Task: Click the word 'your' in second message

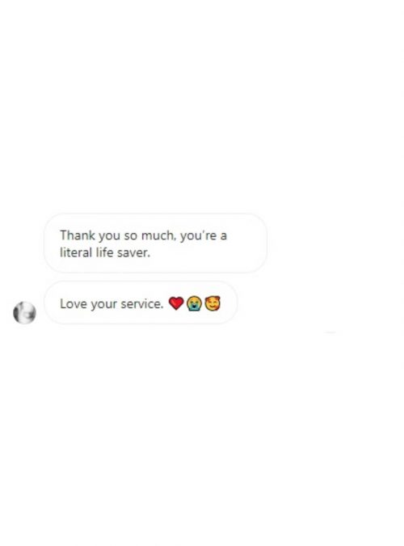Action: tap(103, 305)
